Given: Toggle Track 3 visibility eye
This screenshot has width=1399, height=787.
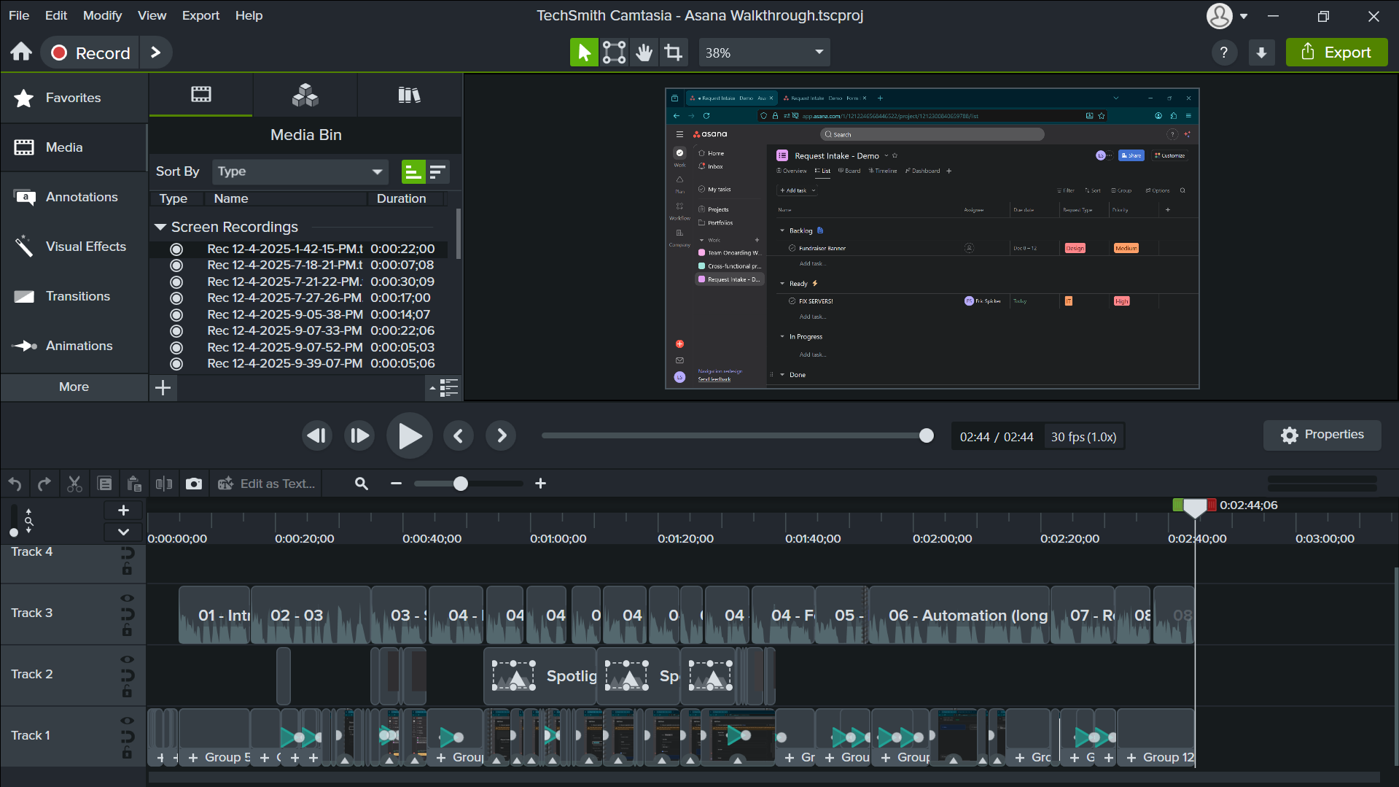Looking at the screenshot, I should click(x=127, y=598).
